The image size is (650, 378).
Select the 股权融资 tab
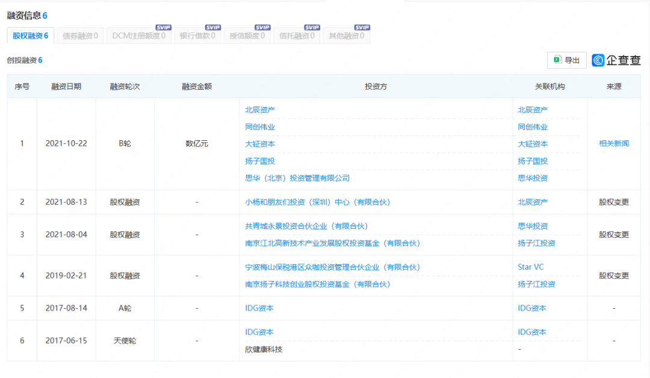pos(31,36)
